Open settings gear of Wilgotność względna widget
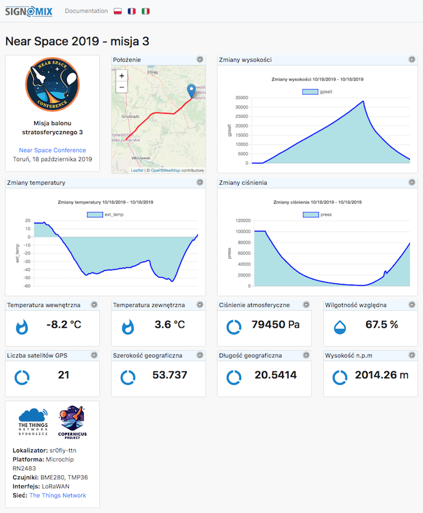 [x=412, y=305]
